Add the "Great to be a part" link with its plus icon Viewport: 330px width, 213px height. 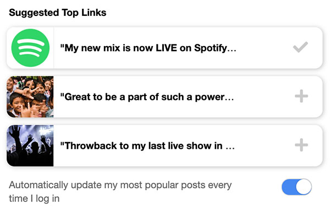(301, 96)
